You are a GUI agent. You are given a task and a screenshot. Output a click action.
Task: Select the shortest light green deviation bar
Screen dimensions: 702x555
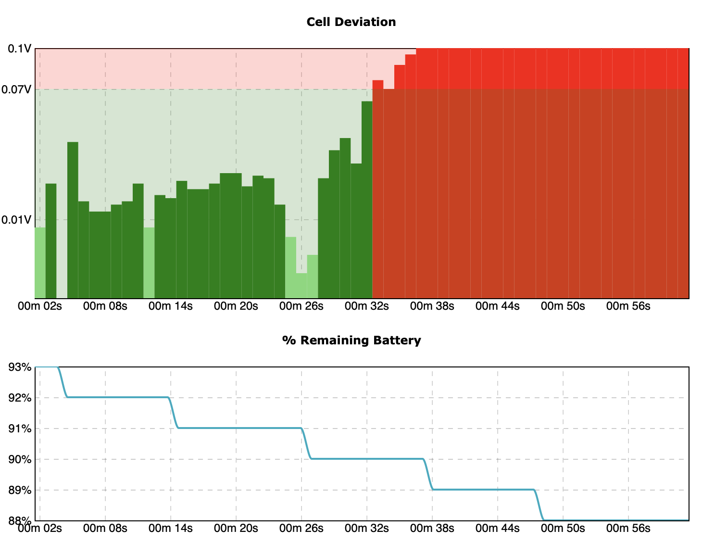301,286
